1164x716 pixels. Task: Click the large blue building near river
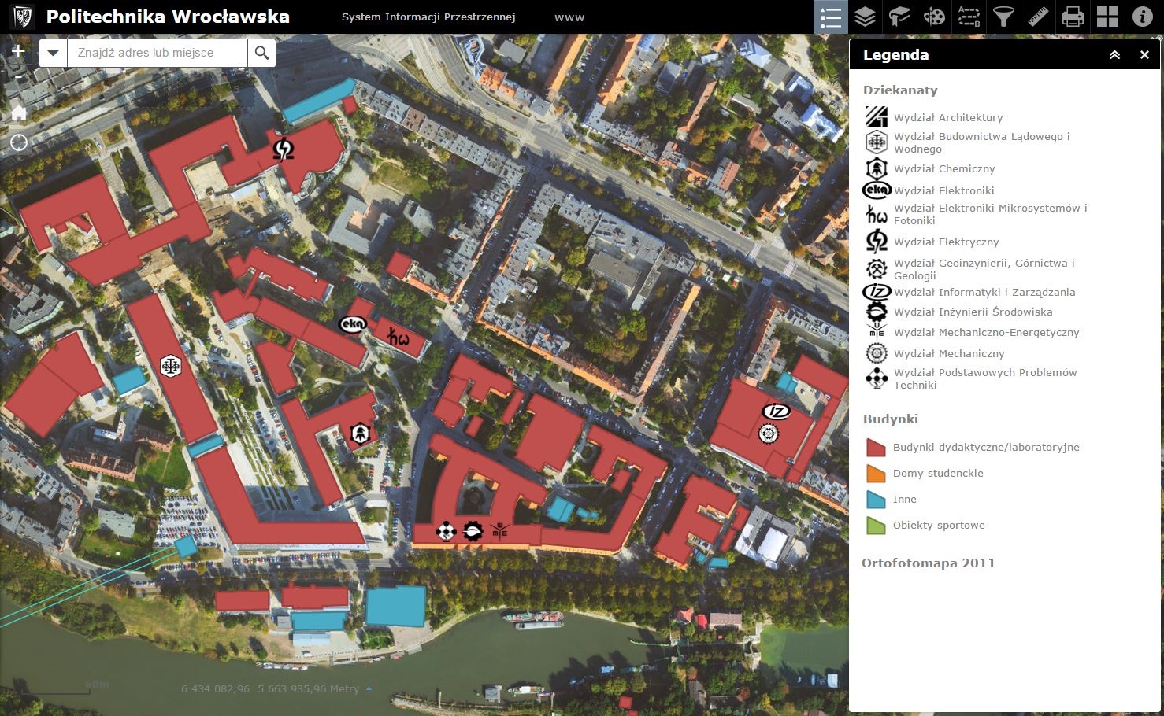coord(395,605)
